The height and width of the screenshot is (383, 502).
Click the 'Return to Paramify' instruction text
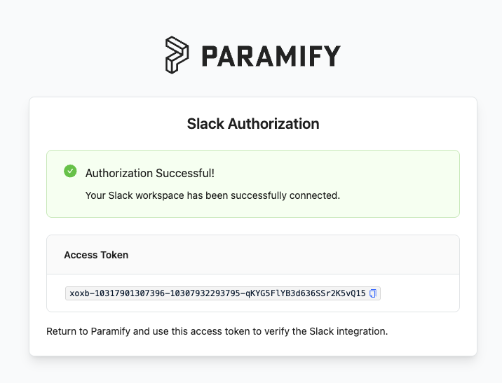[x=217, y=331]
